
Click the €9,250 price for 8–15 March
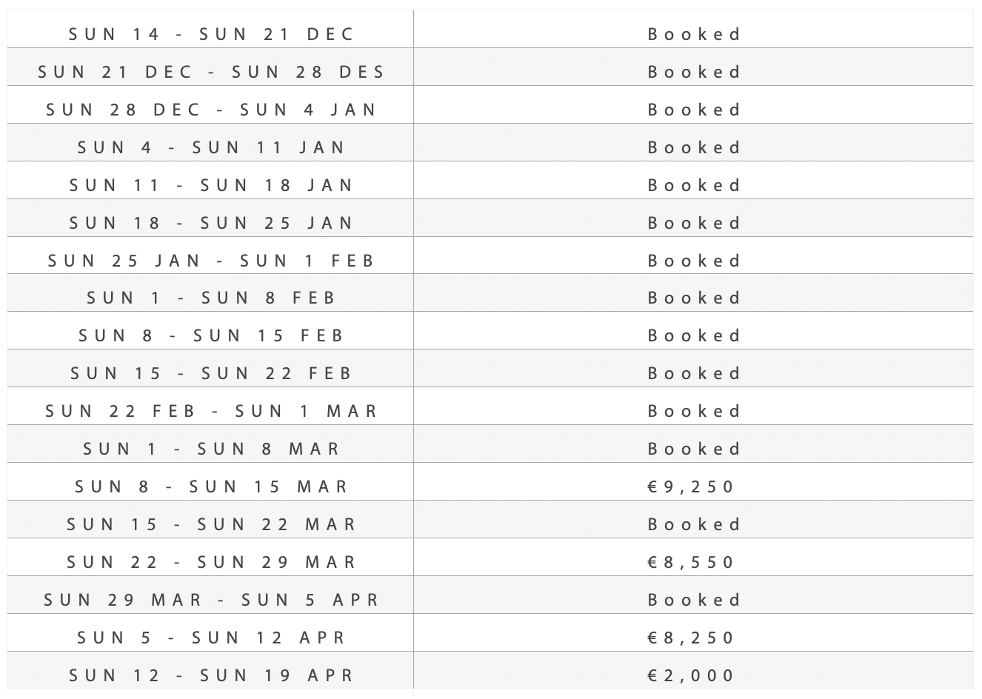pyautogui.click(x=691, y=486)
